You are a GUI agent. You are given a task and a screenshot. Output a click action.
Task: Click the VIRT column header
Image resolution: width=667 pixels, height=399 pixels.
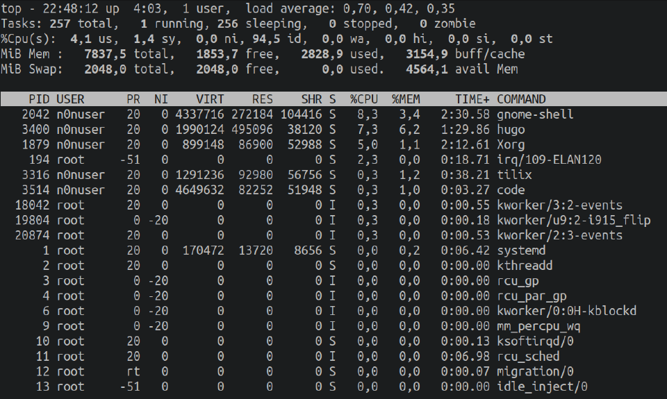click(x=210, y=99)
